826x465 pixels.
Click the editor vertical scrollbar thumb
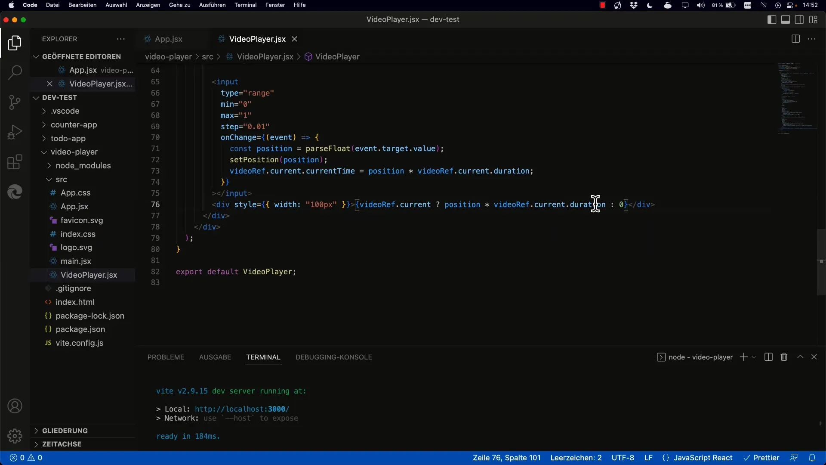coord(821,262)
